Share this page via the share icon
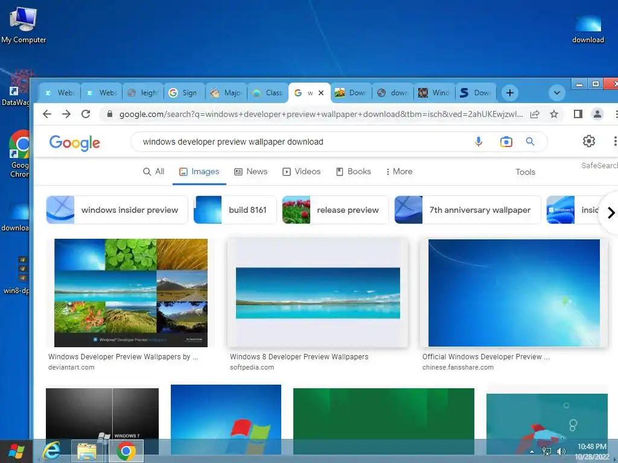This screenshot has width=618, height=463. [x=535, y=114]
